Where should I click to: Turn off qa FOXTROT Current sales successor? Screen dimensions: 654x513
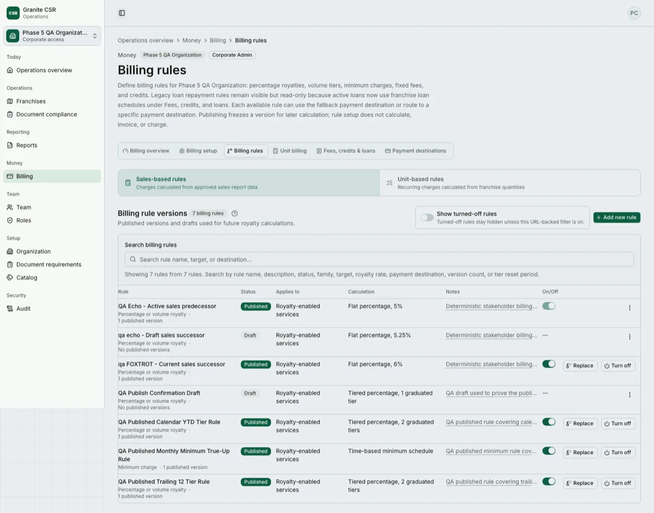618,365
